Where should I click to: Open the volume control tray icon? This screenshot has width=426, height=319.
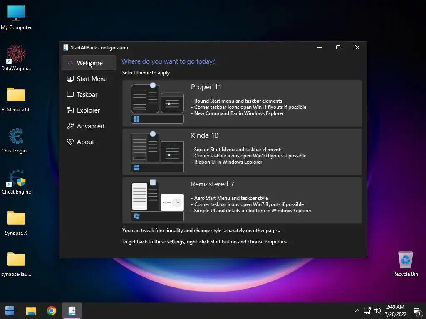(x=377, y=311)
